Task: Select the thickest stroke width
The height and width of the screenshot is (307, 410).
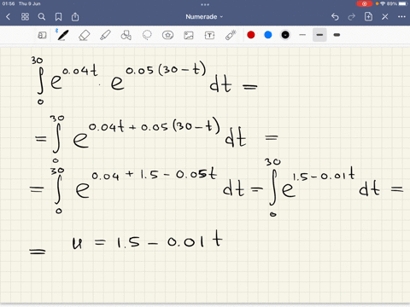Action: tap(337, 35)
